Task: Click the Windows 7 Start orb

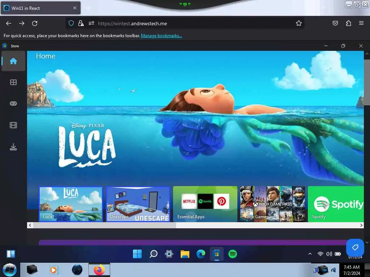Action: coord(10,270)
